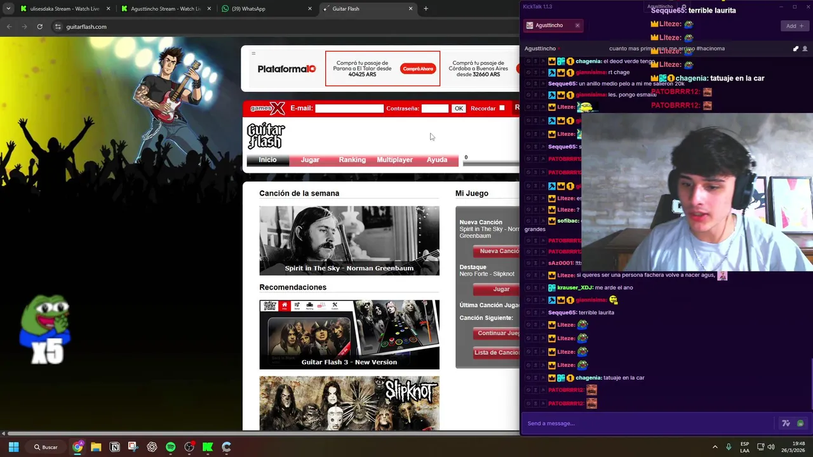Viewport: 813px width, 457px height.
Task: Select the Inicio menu item
Action: pyautogui.click(x=267, y=160)
